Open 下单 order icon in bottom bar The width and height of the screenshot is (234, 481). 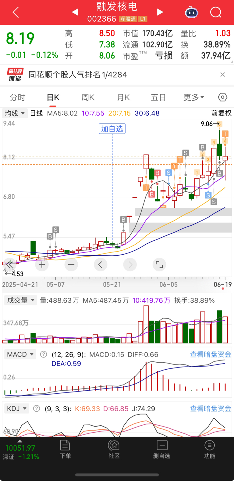(65, 449)
